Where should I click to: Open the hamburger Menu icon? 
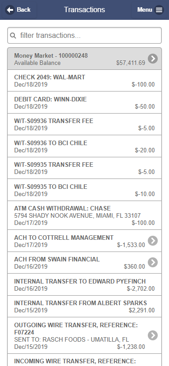[x=159, y=10]
